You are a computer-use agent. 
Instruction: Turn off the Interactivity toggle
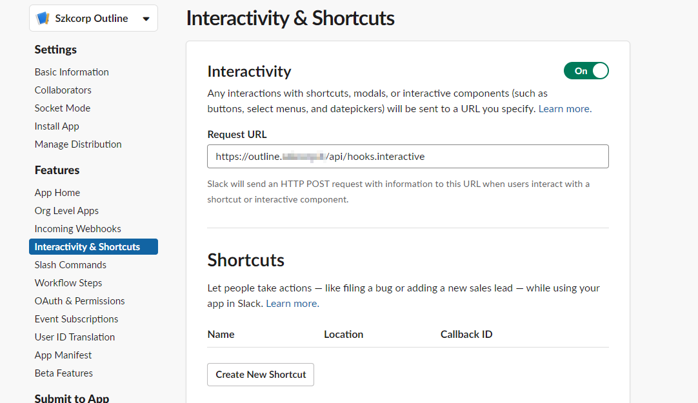tap(586, 71)
